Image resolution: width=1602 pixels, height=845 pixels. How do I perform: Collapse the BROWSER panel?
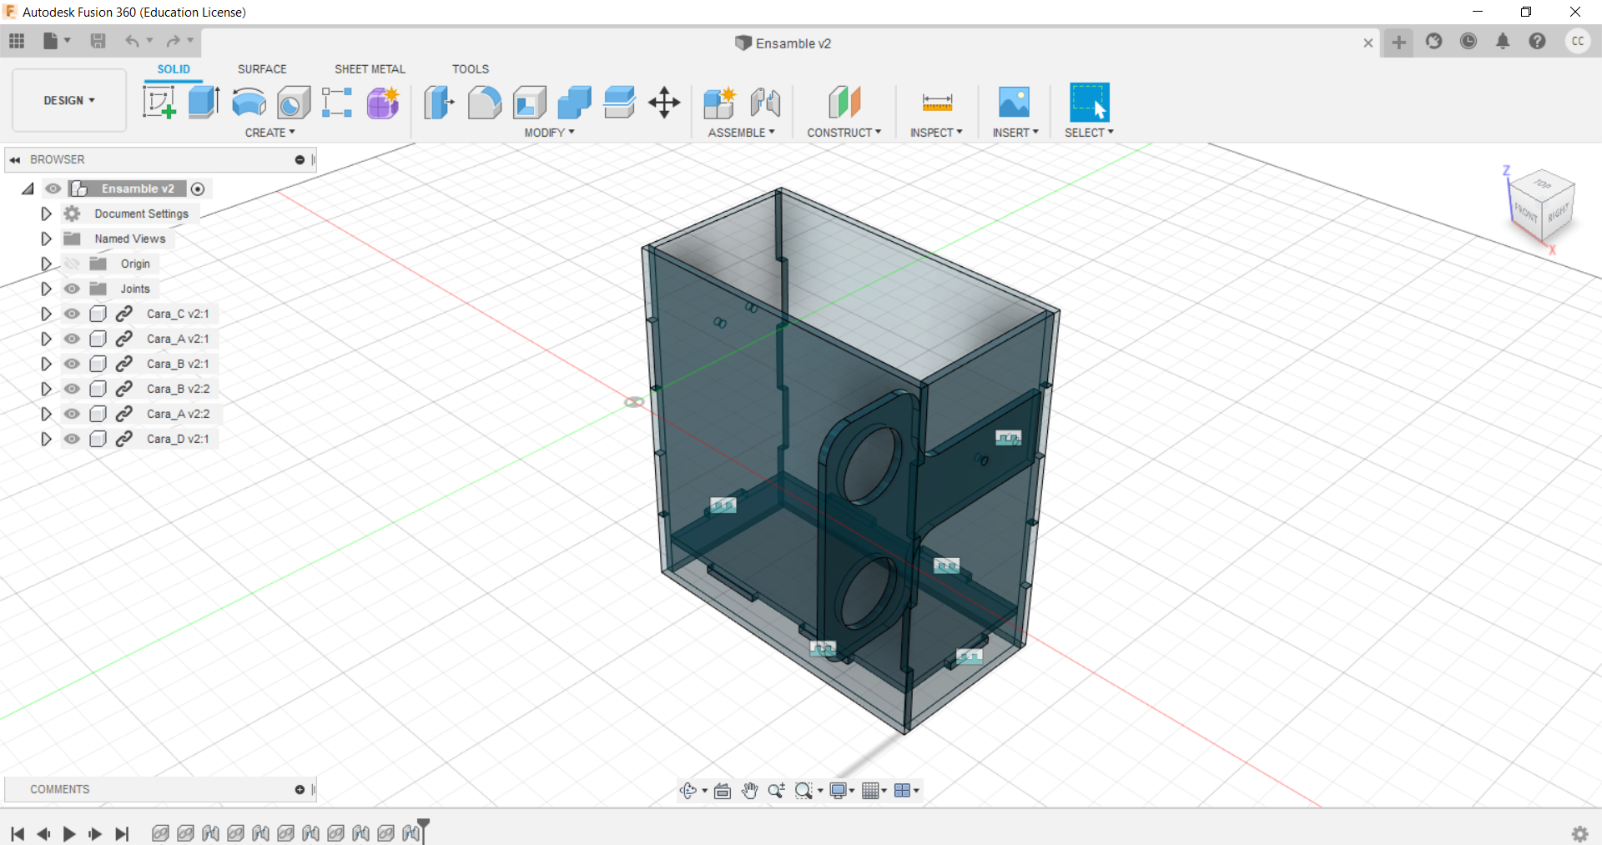click(15, 159)
